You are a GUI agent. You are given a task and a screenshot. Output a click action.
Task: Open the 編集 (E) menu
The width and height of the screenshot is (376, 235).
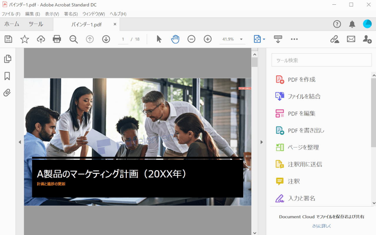pyautogui.click(x=33, y=14)
